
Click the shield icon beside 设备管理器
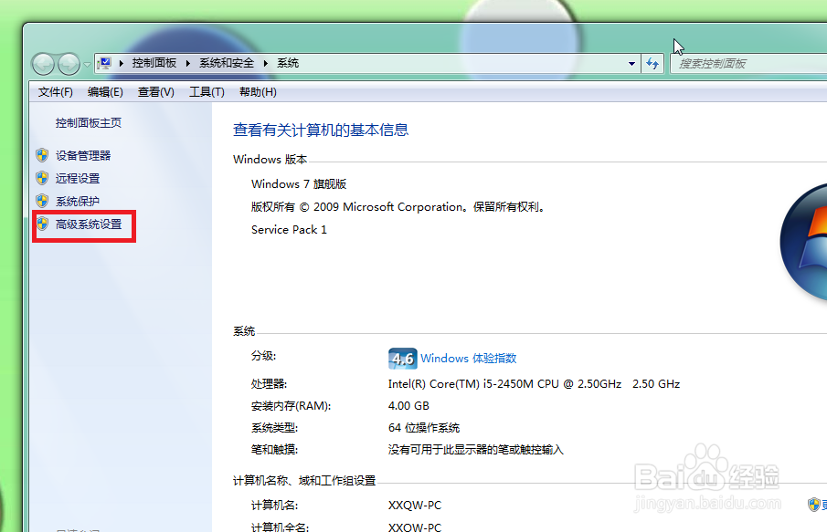click(x=42, y=155)
